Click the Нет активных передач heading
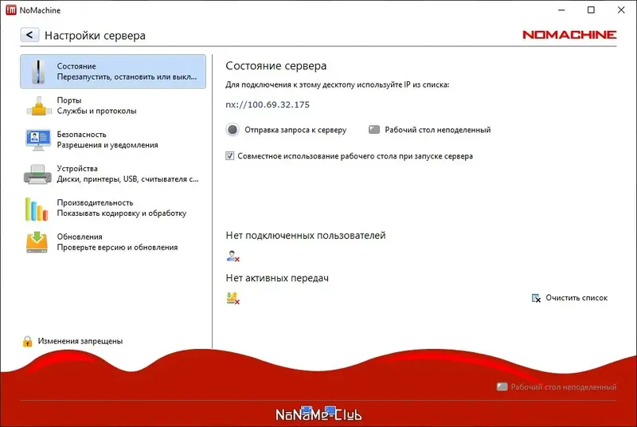Viewport: 637px width, 427px height. [x=277, y=278]
